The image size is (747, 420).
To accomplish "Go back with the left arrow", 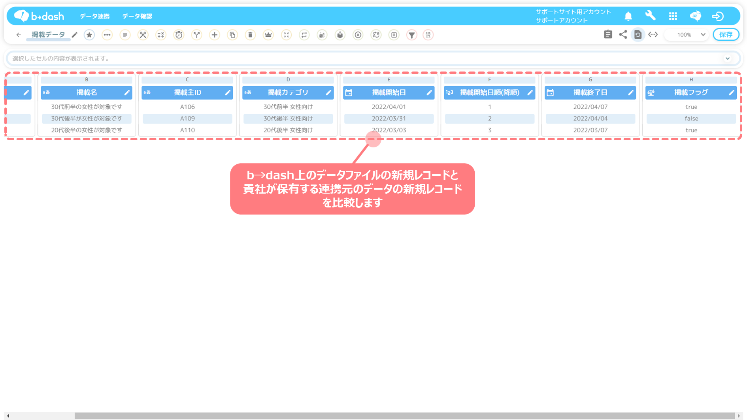I will click(x=19, y=35).
